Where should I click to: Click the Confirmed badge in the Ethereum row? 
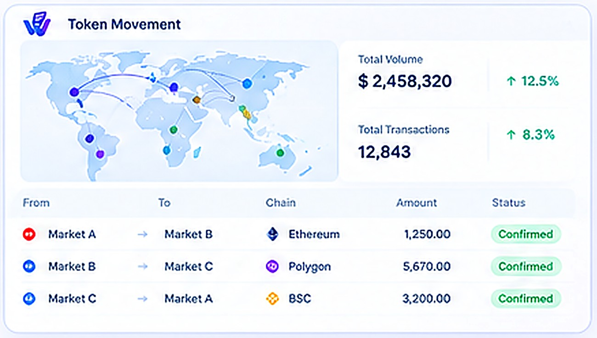[526, 234]
